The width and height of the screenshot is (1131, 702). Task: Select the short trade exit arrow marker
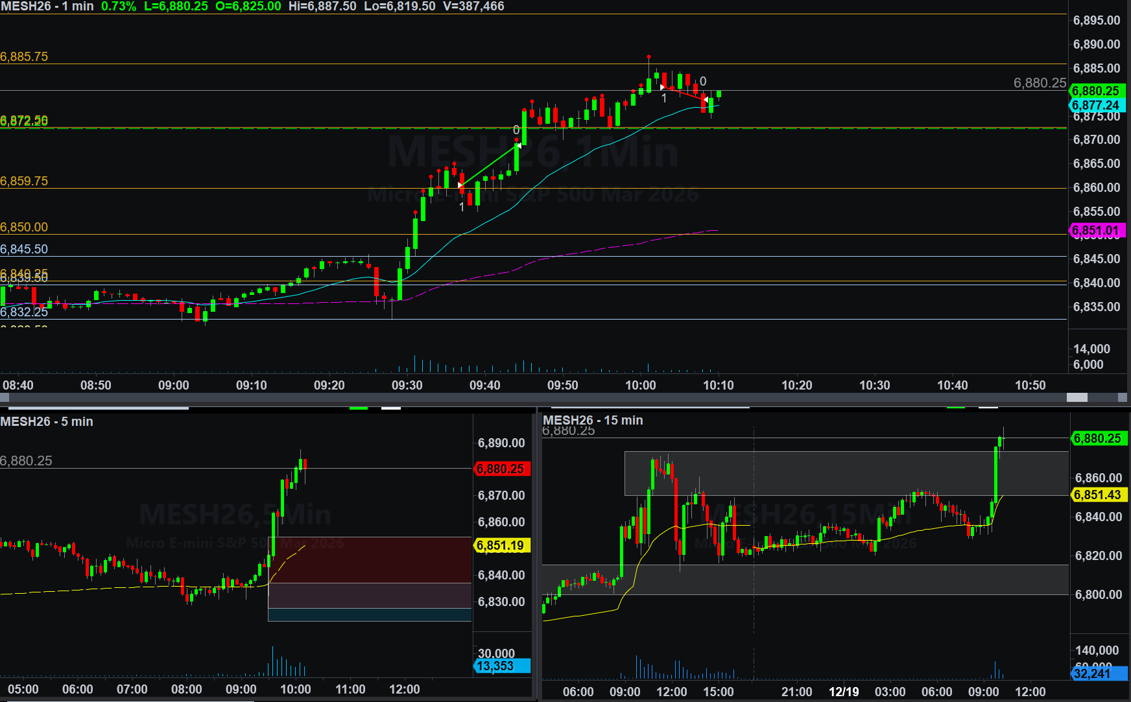click(x=705, y=100)
